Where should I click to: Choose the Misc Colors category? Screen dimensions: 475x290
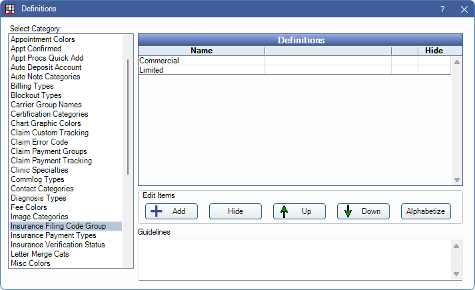31,263
